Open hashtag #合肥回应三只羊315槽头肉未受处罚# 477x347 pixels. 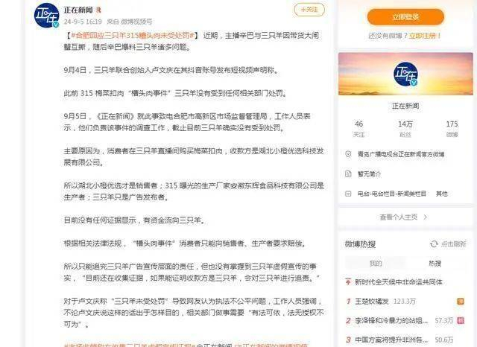tap(133, 36)
